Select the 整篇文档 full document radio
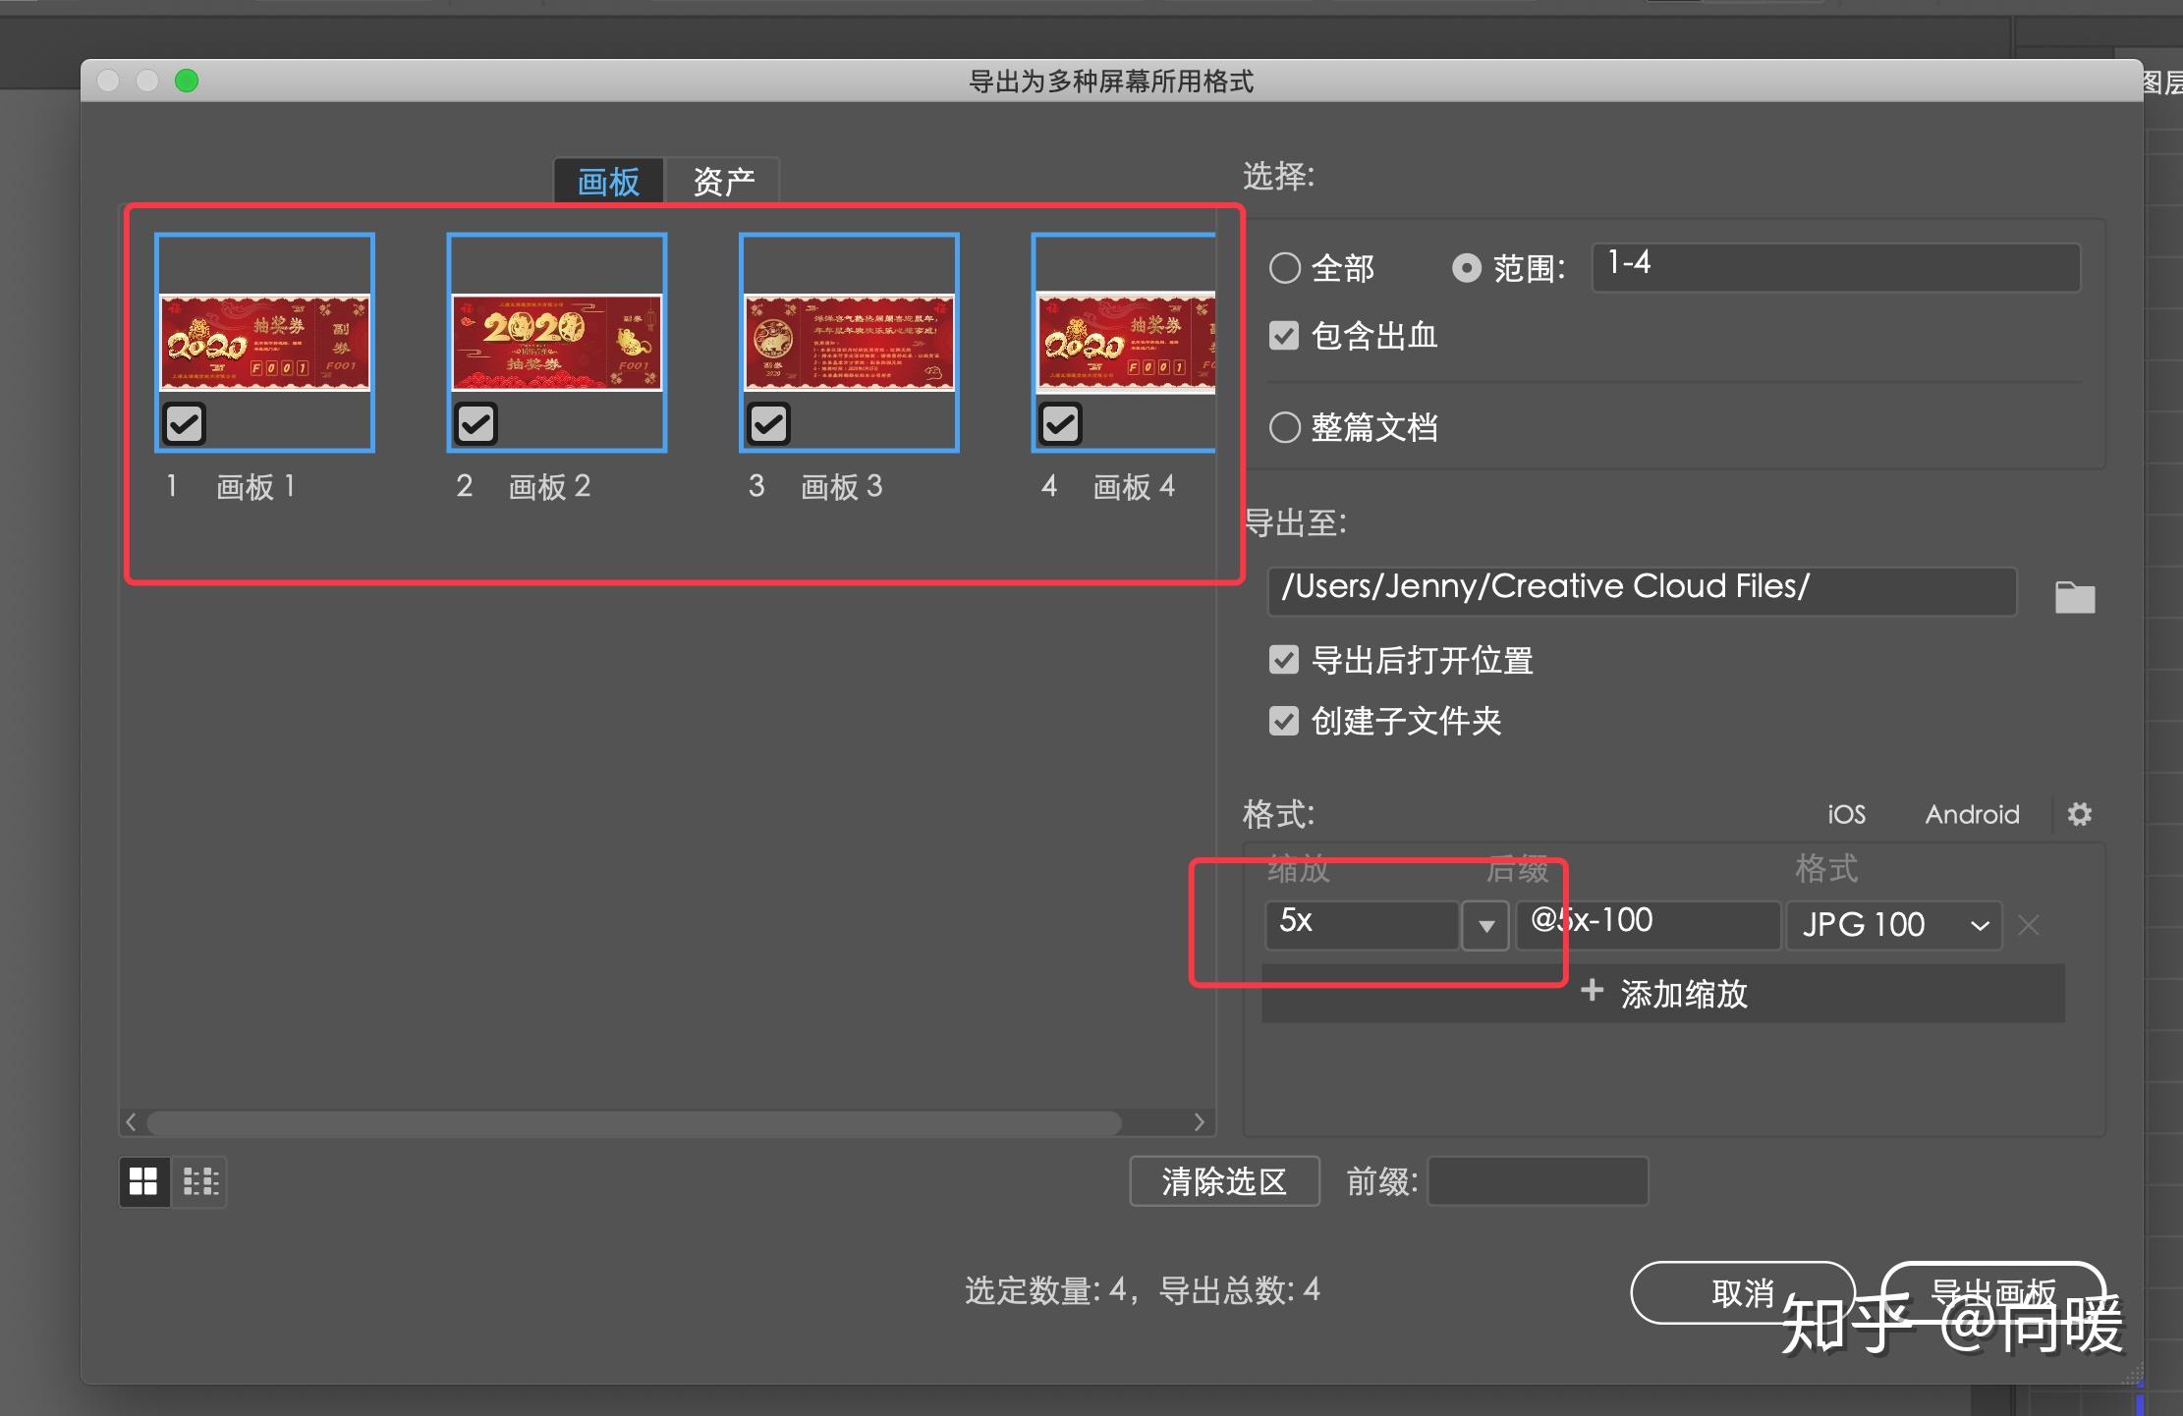 [1285, 427]
